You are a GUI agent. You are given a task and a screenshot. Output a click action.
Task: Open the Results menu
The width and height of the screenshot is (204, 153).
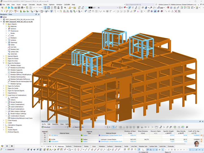39,5
